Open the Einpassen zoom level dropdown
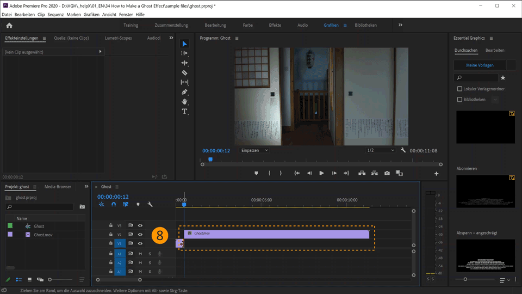 point(254,150)
